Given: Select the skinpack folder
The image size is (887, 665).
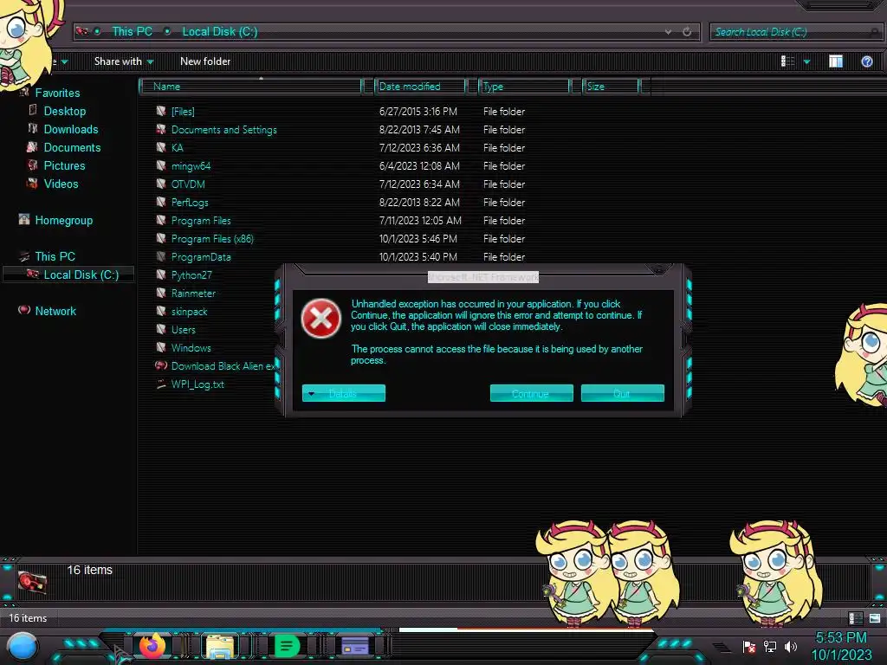Looking at the screenshot, I should coord(189,311).
